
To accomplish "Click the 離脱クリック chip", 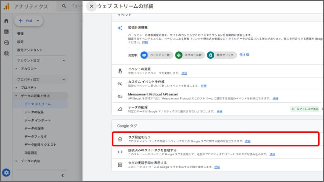I will (x=221, y=55).
